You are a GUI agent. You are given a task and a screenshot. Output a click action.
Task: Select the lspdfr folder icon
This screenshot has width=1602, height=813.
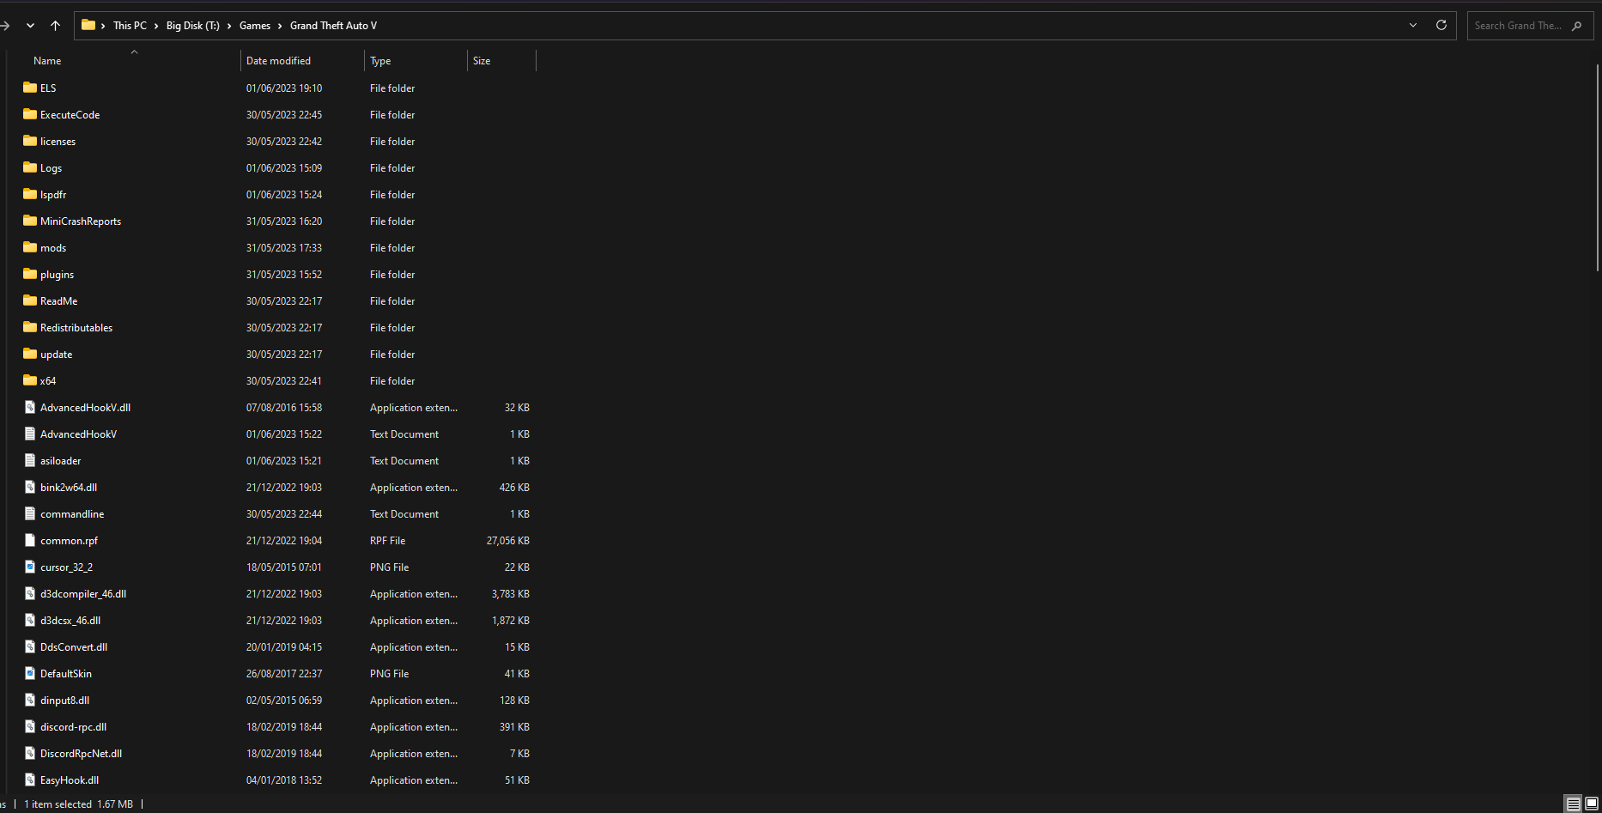pos(30,194)
